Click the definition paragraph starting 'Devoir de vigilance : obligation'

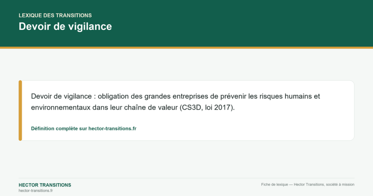pos(176,102)
